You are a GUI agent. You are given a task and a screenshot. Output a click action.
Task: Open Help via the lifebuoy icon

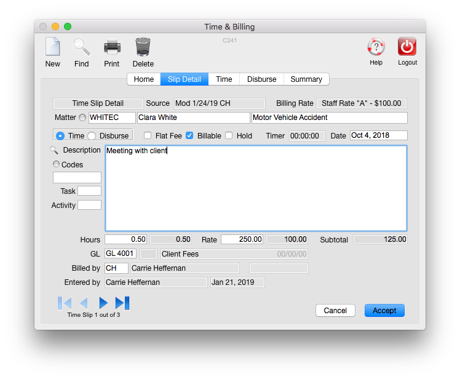pos(376,47)
